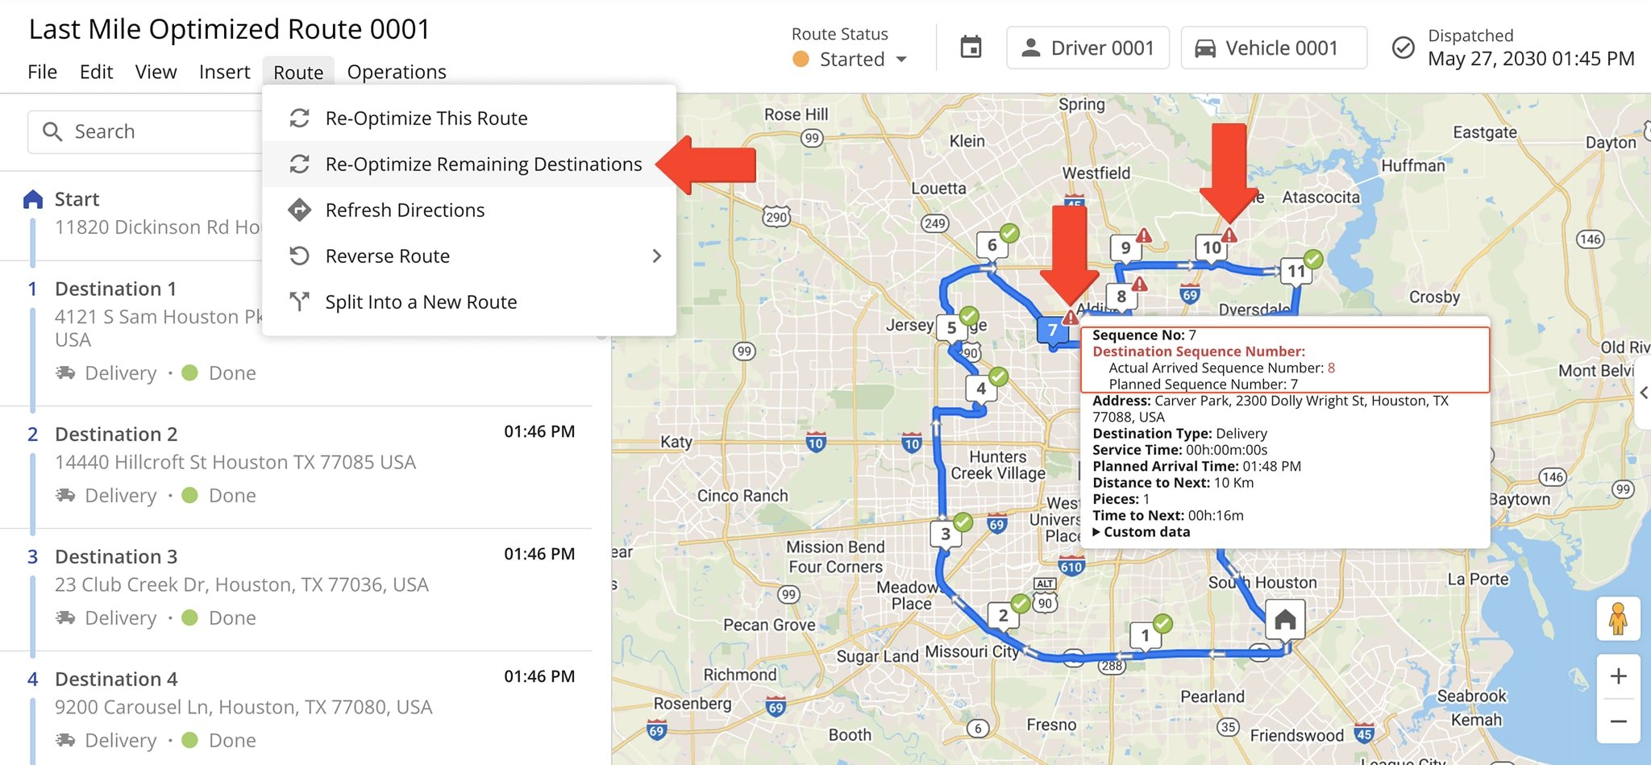Image resolution: width=1651 pixels, height=765 pixels.
Task: Click Destination 2 Done status
Action: point(219,496)
